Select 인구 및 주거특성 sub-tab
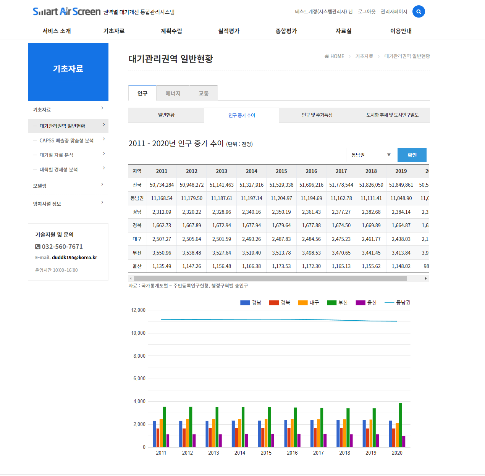Image resolution: width=485 pixels, height=476 pixels. pyautogui.click(x=317, y=115)
